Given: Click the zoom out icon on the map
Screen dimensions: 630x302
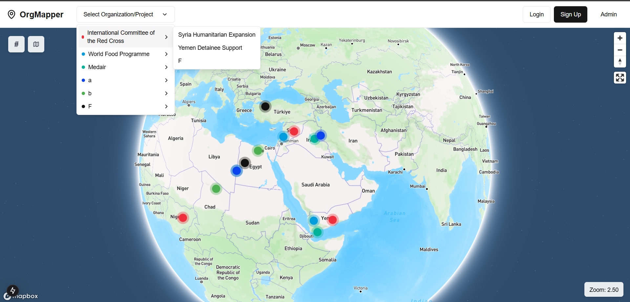Looking at the screenshot, I should [620, 50].
